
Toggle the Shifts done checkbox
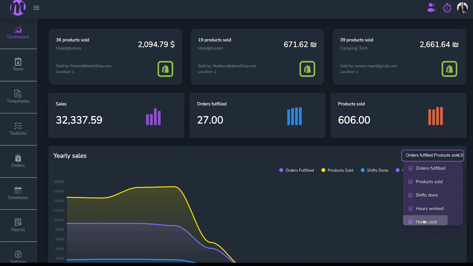[410, 195]
